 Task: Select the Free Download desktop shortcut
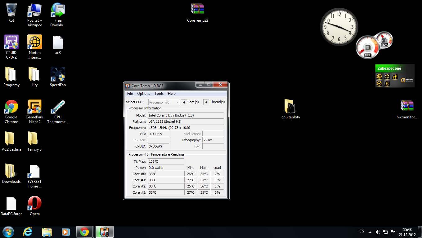coord(58,15)
